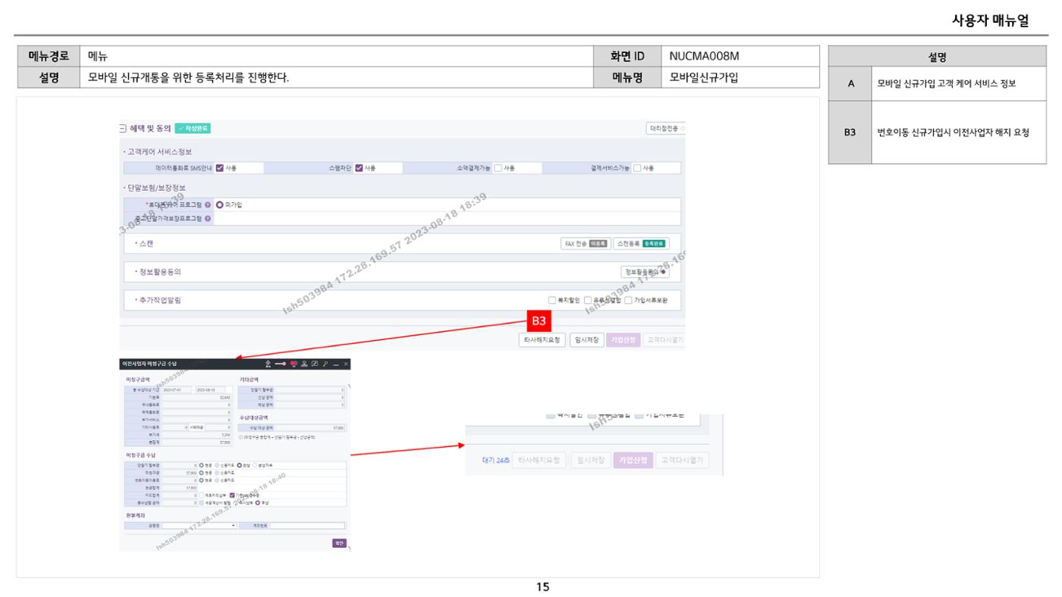Click the 수납 대상 금액 value field
The image size is (1062, 597).
[x=311, y=428]
